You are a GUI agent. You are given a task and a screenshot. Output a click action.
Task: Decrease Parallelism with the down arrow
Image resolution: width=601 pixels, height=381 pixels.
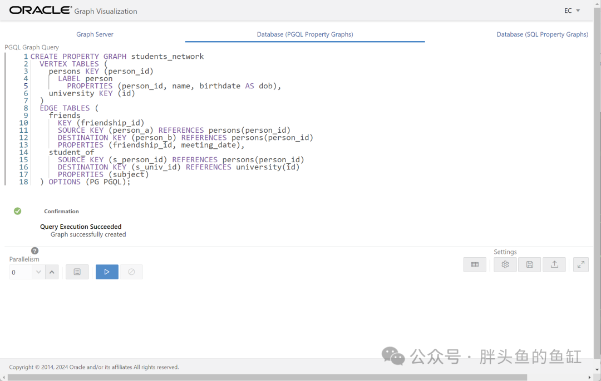[x=38, y=272]
